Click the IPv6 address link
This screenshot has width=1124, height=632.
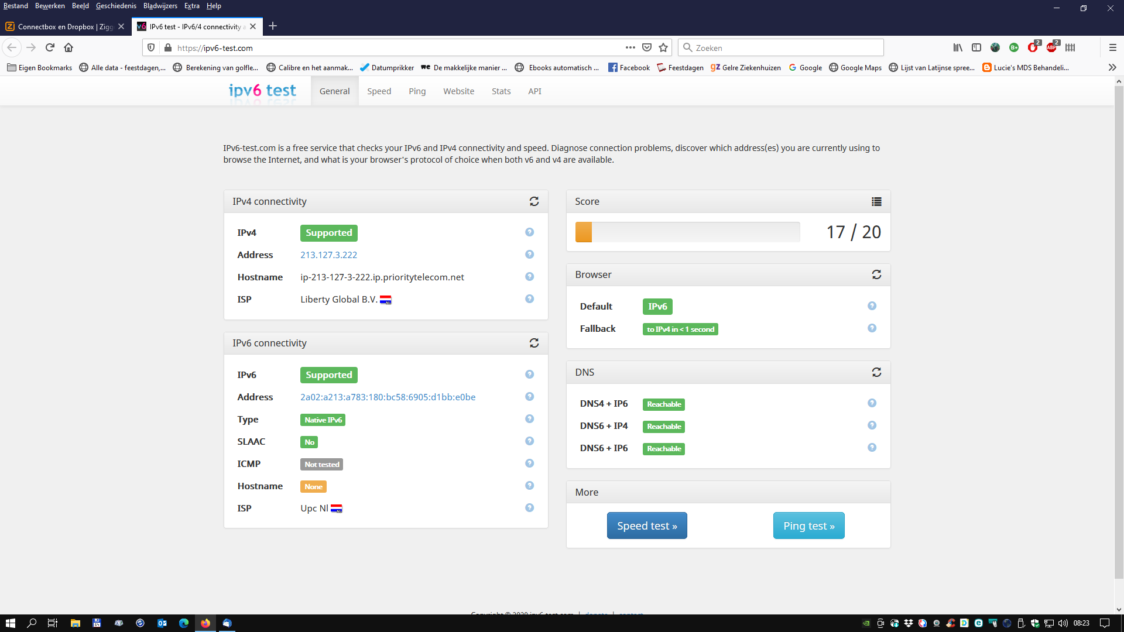coord(388,397)
